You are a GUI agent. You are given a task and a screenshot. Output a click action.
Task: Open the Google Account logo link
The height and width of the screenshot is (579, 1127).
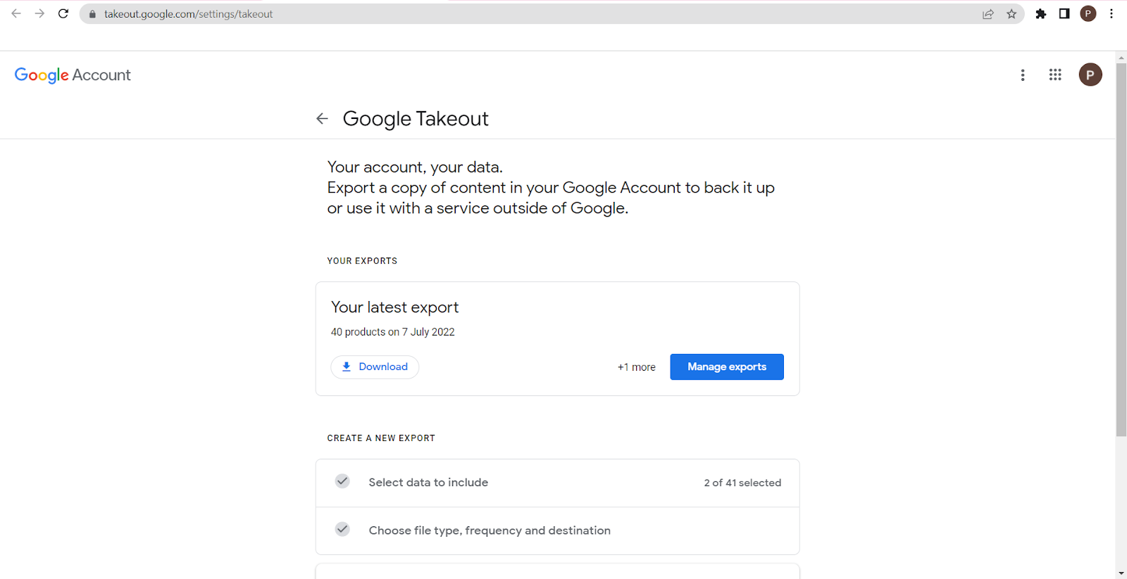coord(73,75)
